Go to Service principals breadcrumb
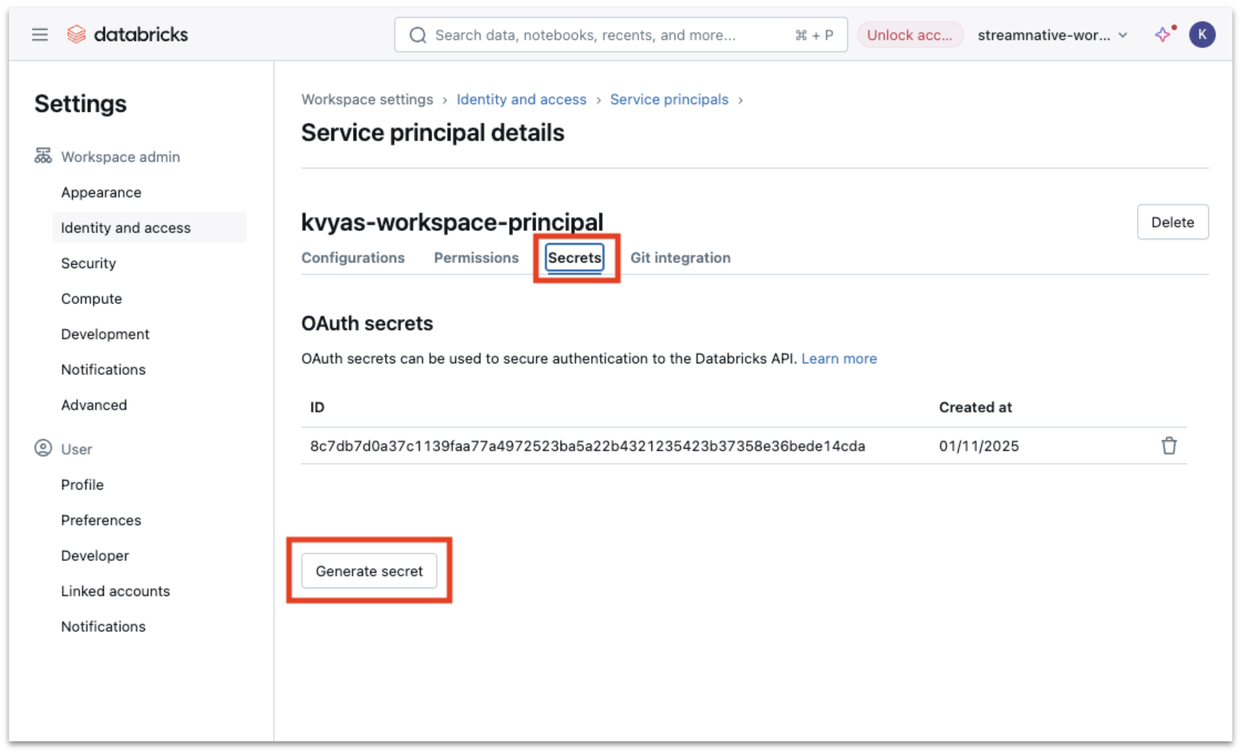The width and height of the screenshot is (1245, 752). point(669,99)
